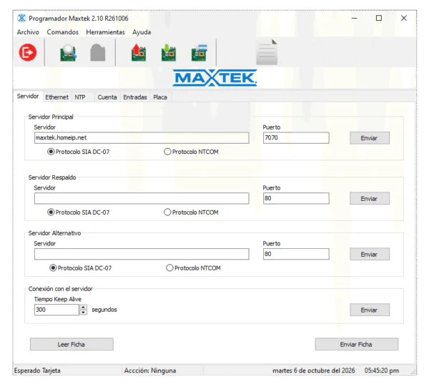The width and height of the screenshot is (429, 387).
Task: Click the 'segundos' label
Action: [104, 310]
